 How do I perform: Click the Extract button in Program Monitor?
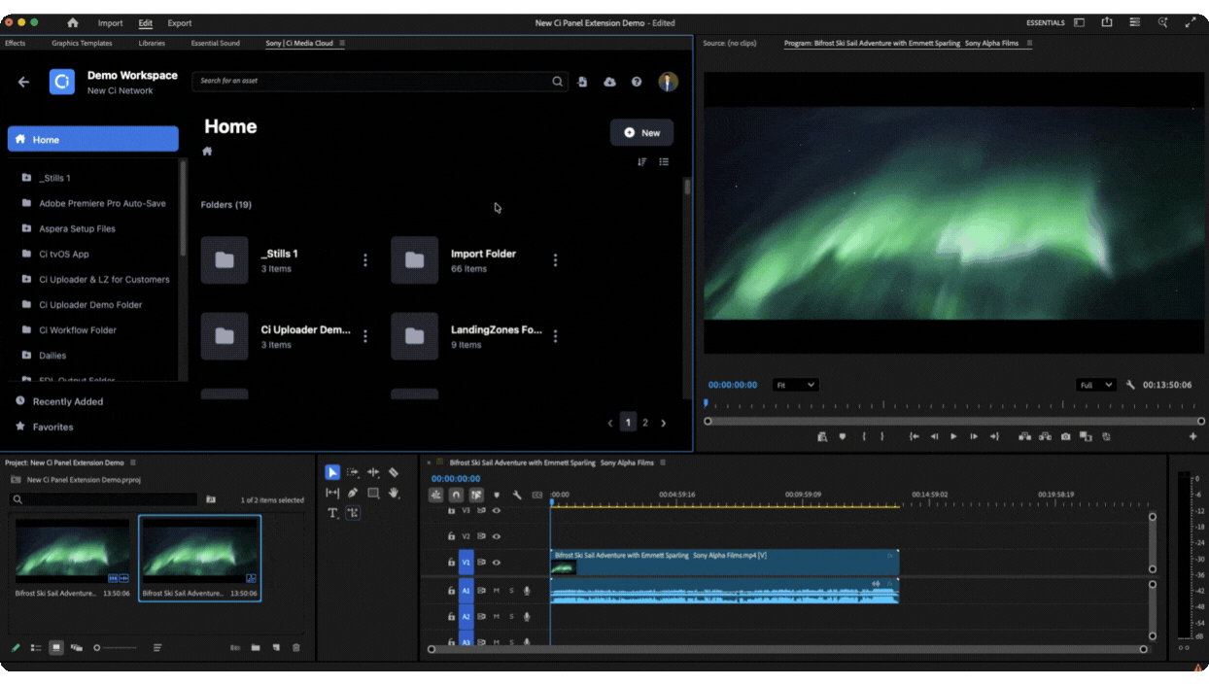pyautogui.click(x=1045, y=437)
